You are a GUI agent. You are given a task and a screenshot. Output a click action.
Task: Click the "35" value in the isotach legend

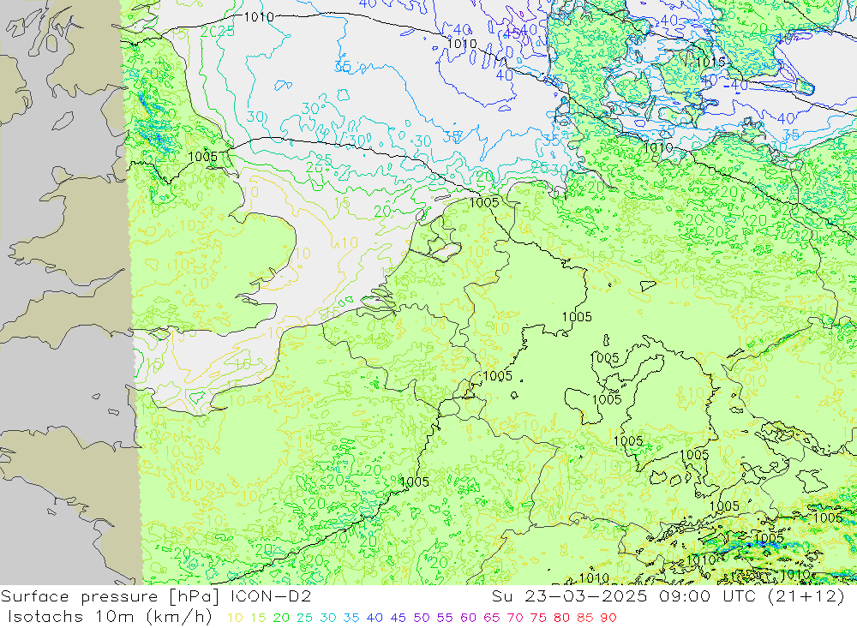(351, 618)
